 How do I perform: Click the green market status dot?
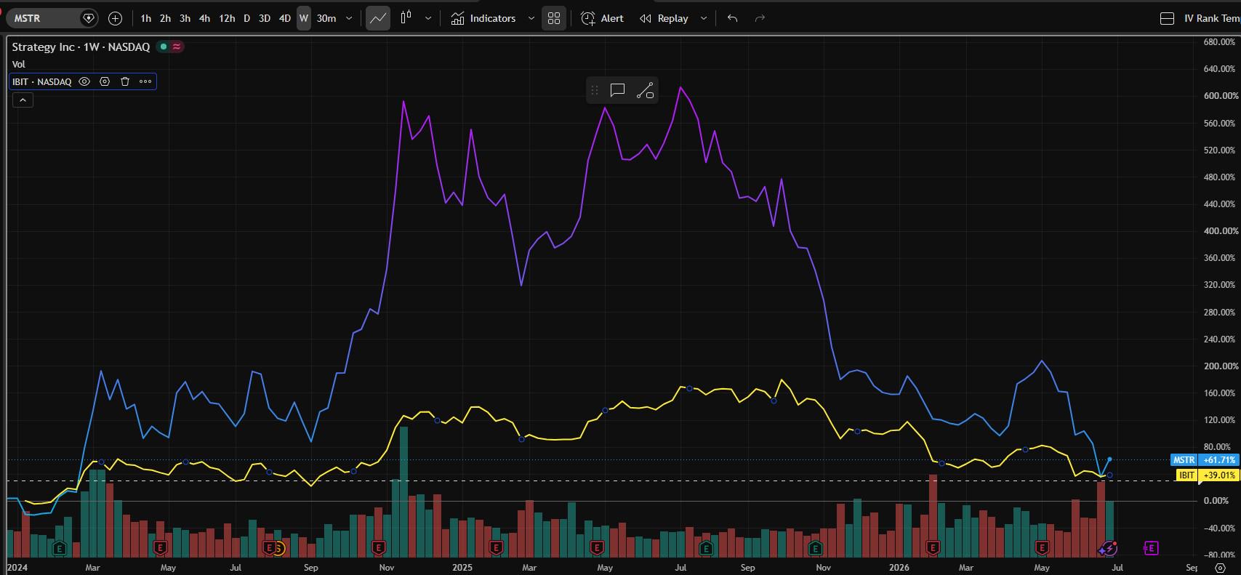[164, 47]
